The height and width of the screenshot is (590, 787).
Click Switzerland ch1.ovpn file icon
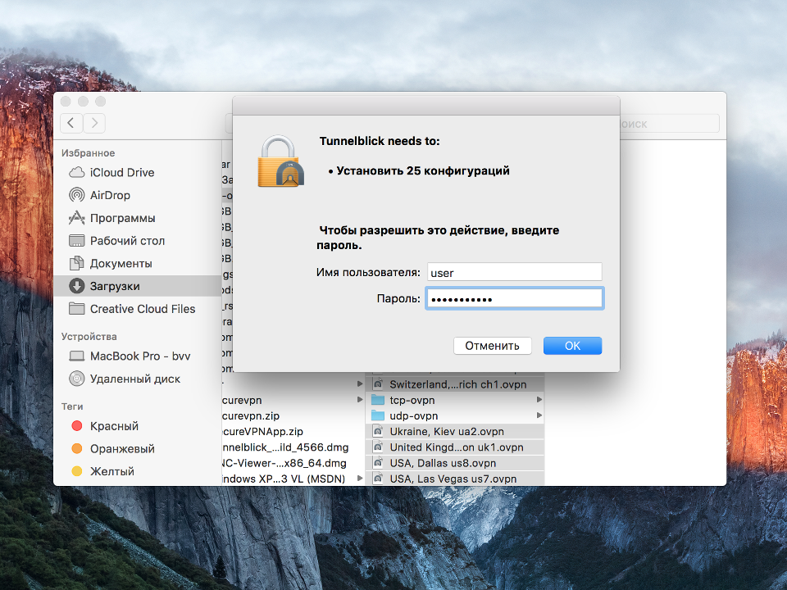point(378,384)
